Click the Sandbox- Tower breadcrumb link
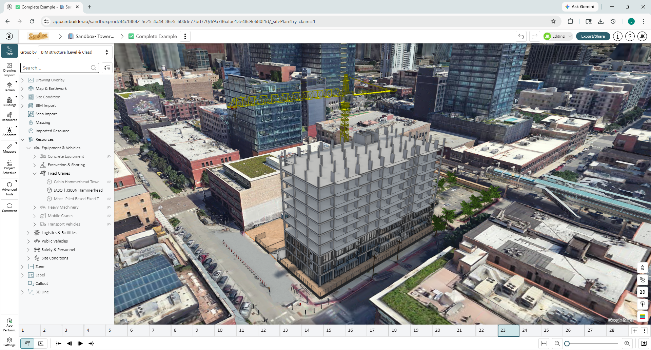 click(x=92, y=36)
